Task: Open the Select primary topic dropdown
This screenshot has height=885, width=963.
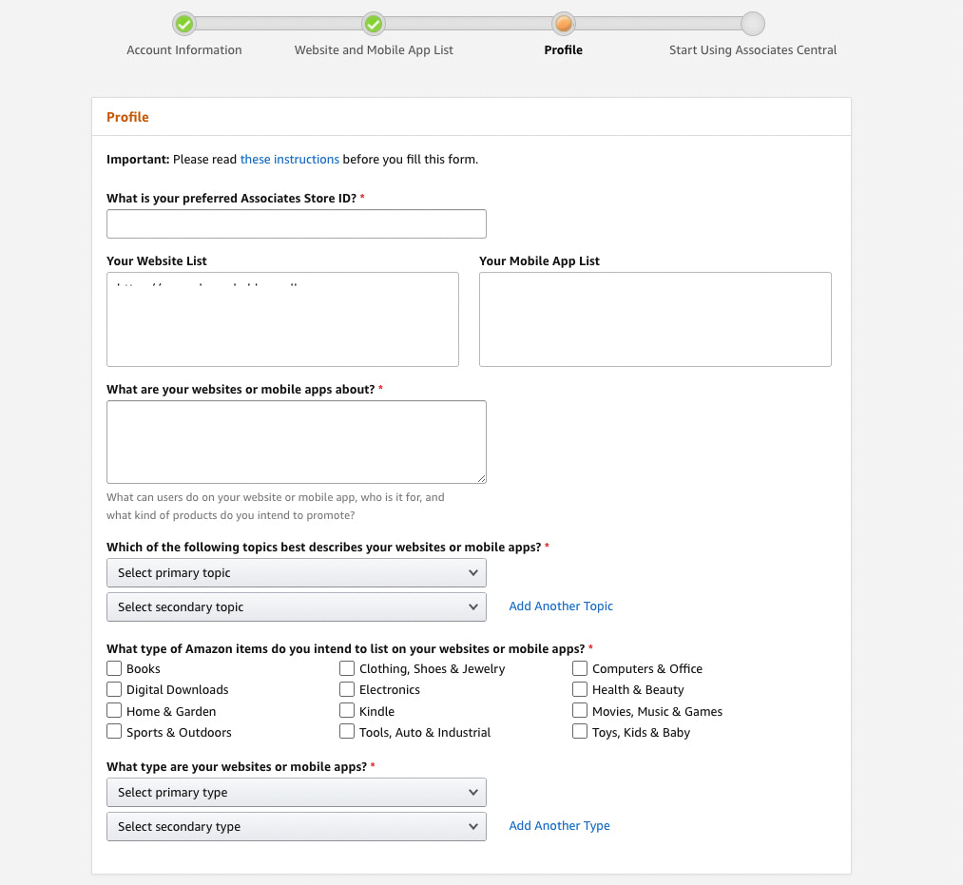Action: pos(296,572)
